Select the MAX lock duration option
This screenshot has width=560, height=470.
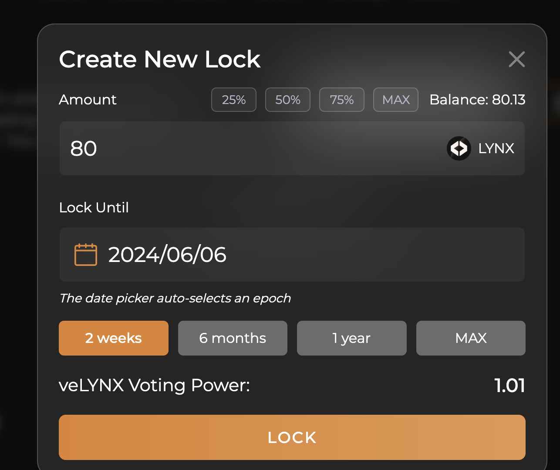[471, 338]
